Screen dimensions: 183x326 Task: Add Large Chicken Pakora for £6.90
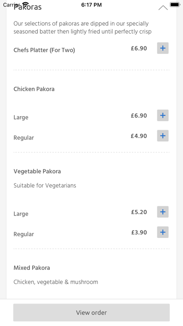point(162,115)
